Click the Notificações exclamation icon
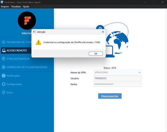 click(4, 76)
